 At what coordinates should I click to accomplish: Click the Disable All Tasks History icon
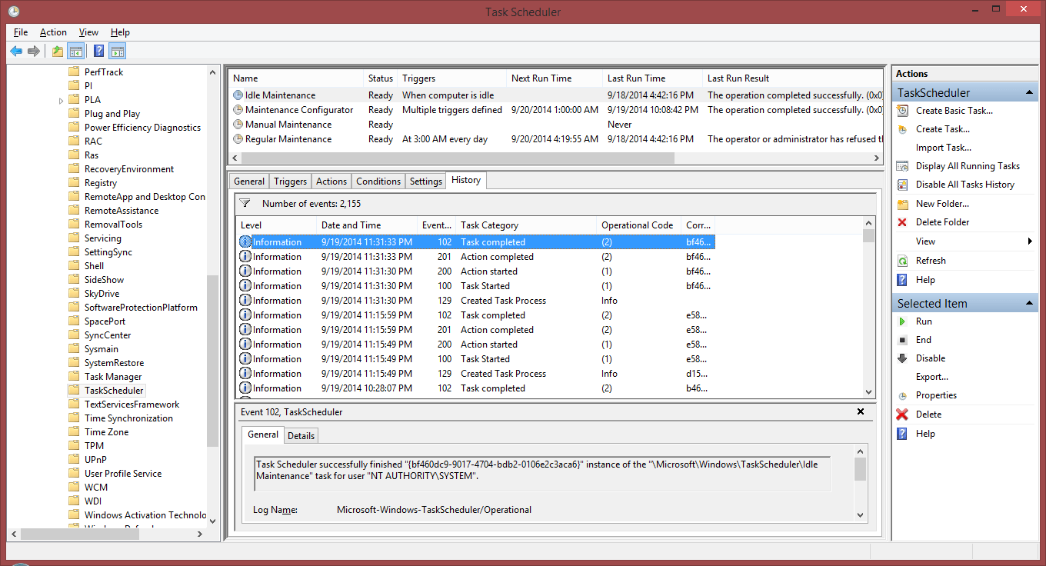(x=902, y=185)
